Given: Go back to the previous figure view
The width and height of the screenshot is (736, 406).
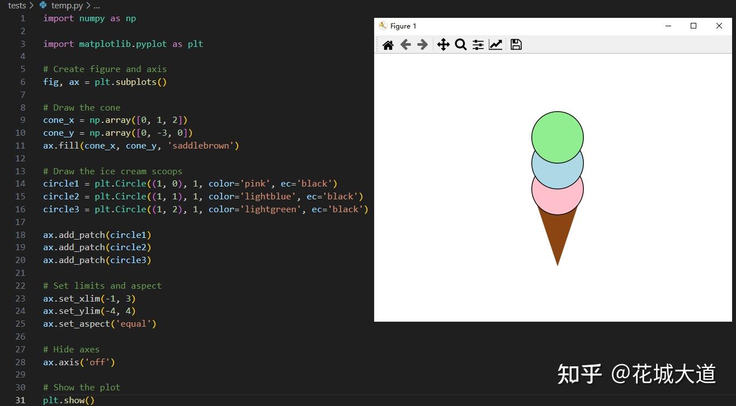Looking at the screenshot, I should [406, 45].
